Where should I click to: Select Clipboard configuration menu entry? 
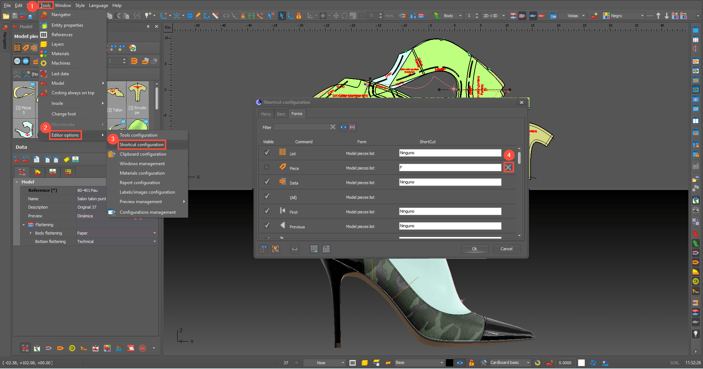143,154
